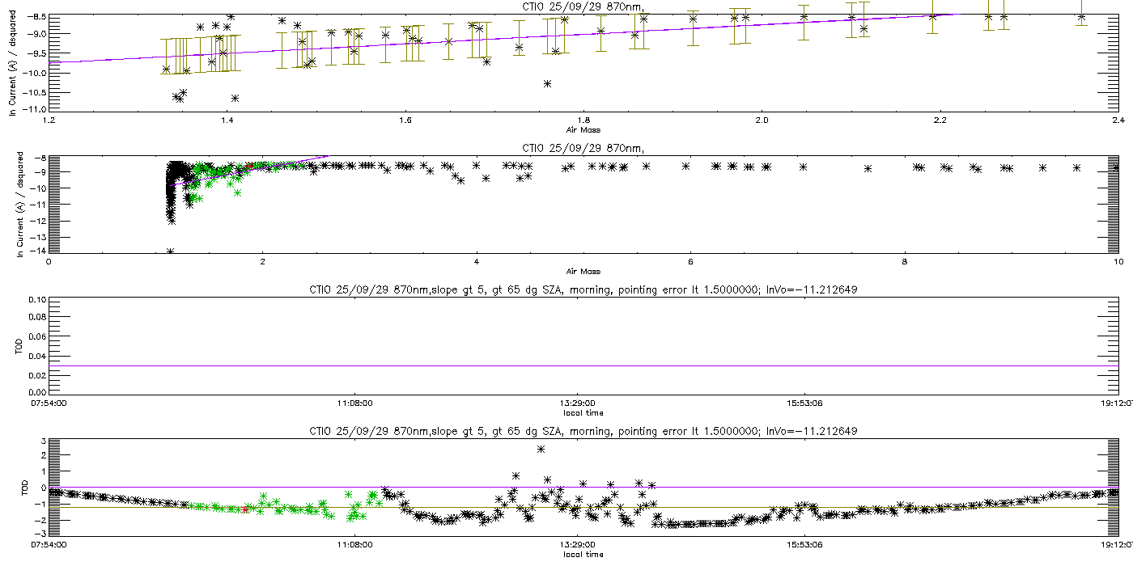Viewport: 1133px width, 566px height.
Task: Click the lowest black star in the second plot
Action: (x=170, y=251)
